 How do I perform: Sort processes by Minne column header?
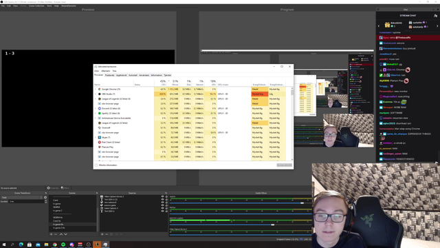click(x=173, y=83)
